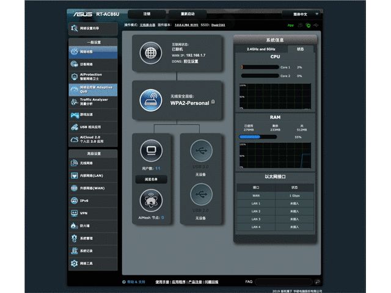Select the wireless router security icon
This screenshot has width=391, height=293.
(151, 100)
